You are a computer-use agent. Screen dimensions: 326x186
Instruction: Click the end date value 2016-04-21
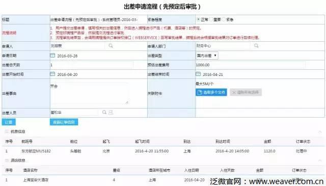pos(213,74)
